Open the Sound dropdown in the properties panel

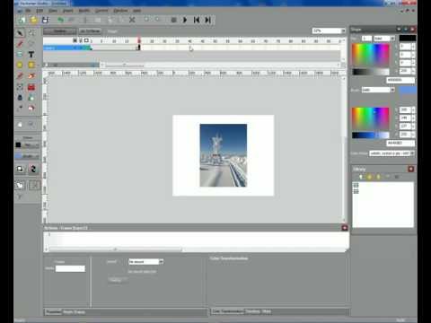coord(161,262)
